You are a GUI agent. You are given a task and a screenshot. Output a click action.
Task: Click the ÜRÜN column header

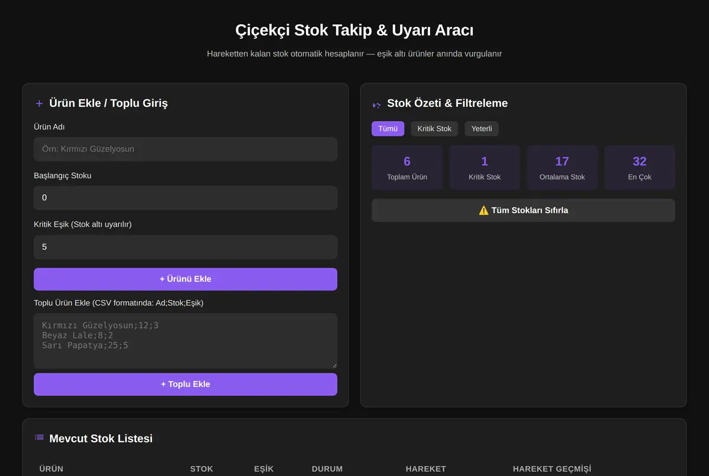pyautogui.click(x=51, y=469)
